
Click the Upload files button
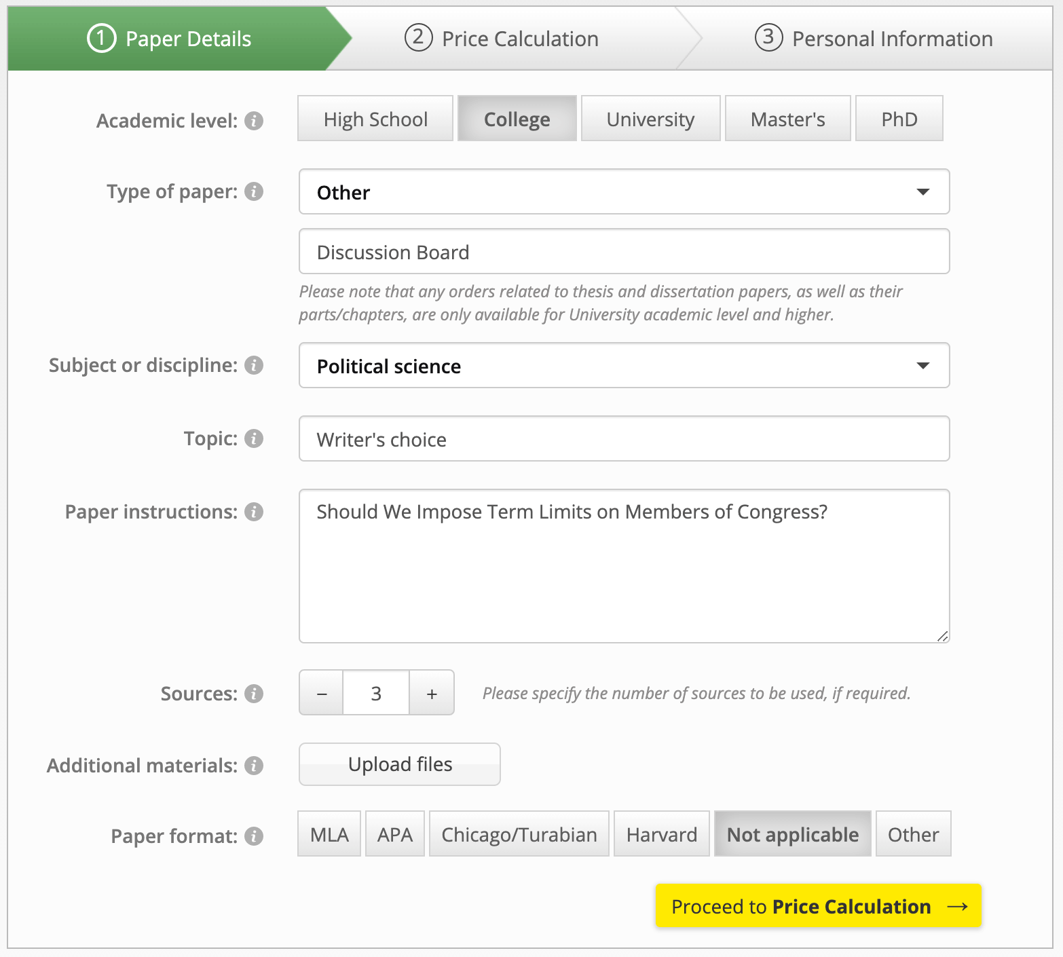tap(400, 764)
